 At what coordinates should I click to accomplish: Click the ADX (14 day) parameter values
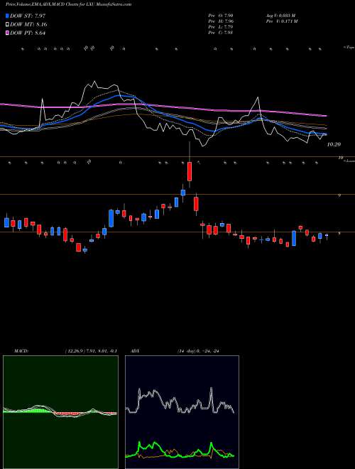pos(198,351)
